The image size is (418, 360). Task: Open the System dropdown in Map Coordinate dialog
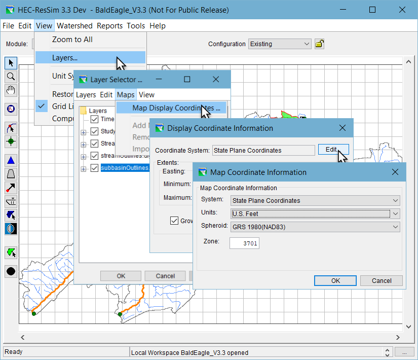point(315,200)
